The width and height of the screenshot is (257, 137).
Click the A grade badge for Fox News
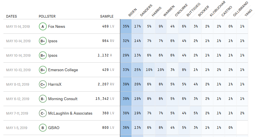click(43, 27)
